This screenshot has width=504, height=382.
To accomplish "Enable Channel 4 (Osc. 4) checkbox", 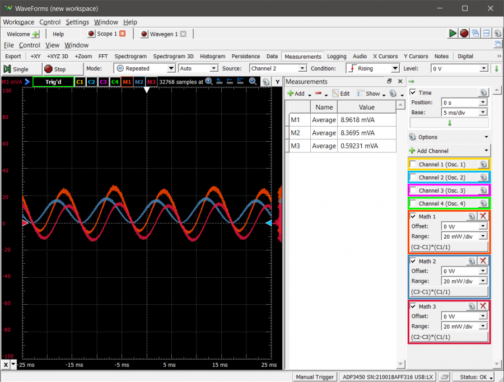I will [413, 203].
